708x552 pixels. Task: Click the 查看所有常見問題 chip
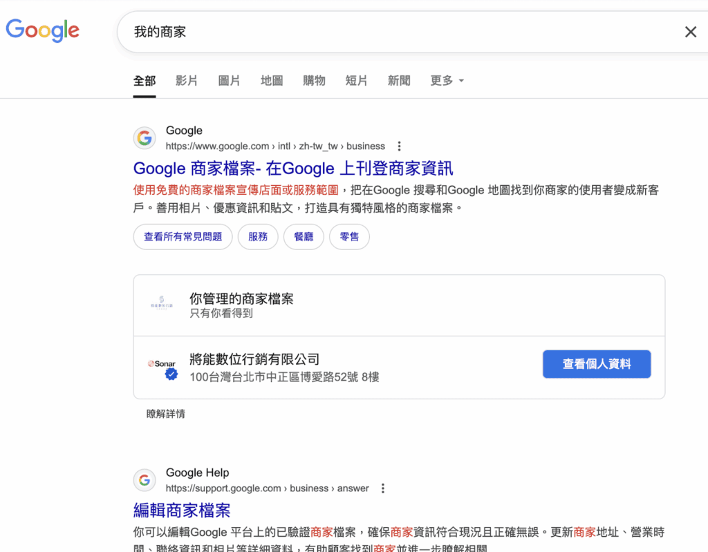click(x=183, y=237)
